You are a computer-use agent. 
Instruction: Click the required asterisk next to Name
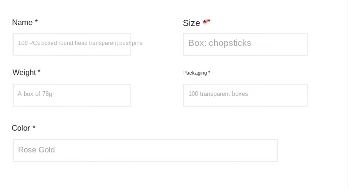coord(36,23)
